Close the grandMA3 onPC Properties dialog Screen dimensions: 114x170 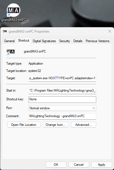click(110, 31)
